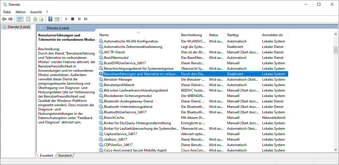Click the Show/Hide Console Tree toolbar icon

tap(20, 19)
